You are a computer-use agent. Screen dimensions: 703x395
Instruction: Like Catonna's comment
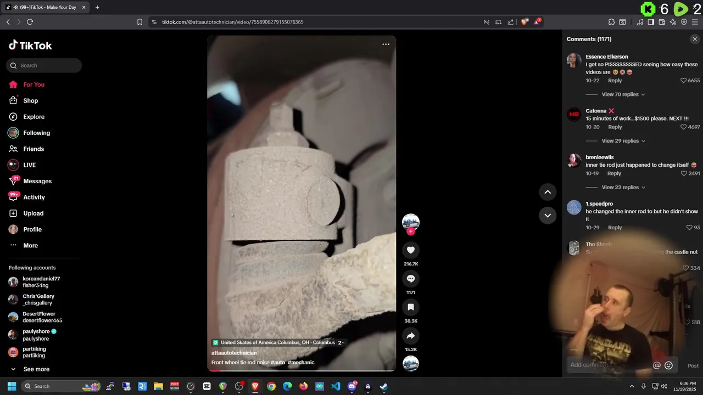(684, 127)
